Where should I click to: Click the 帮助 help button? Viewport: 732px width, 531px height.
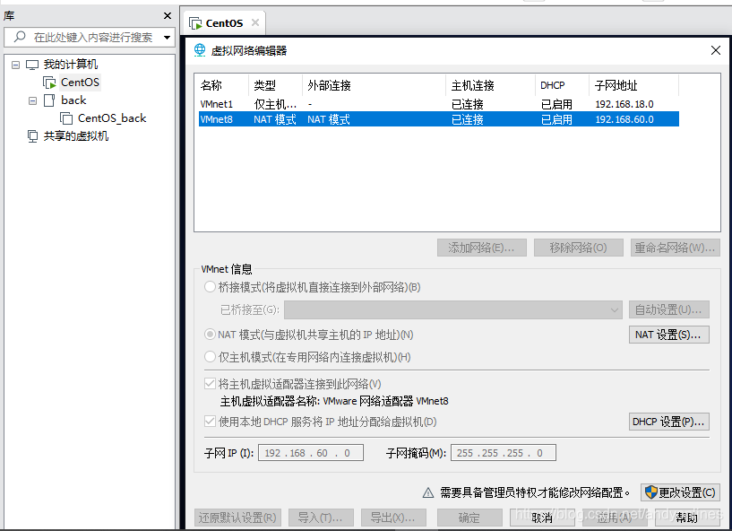(x=687, y=518)
